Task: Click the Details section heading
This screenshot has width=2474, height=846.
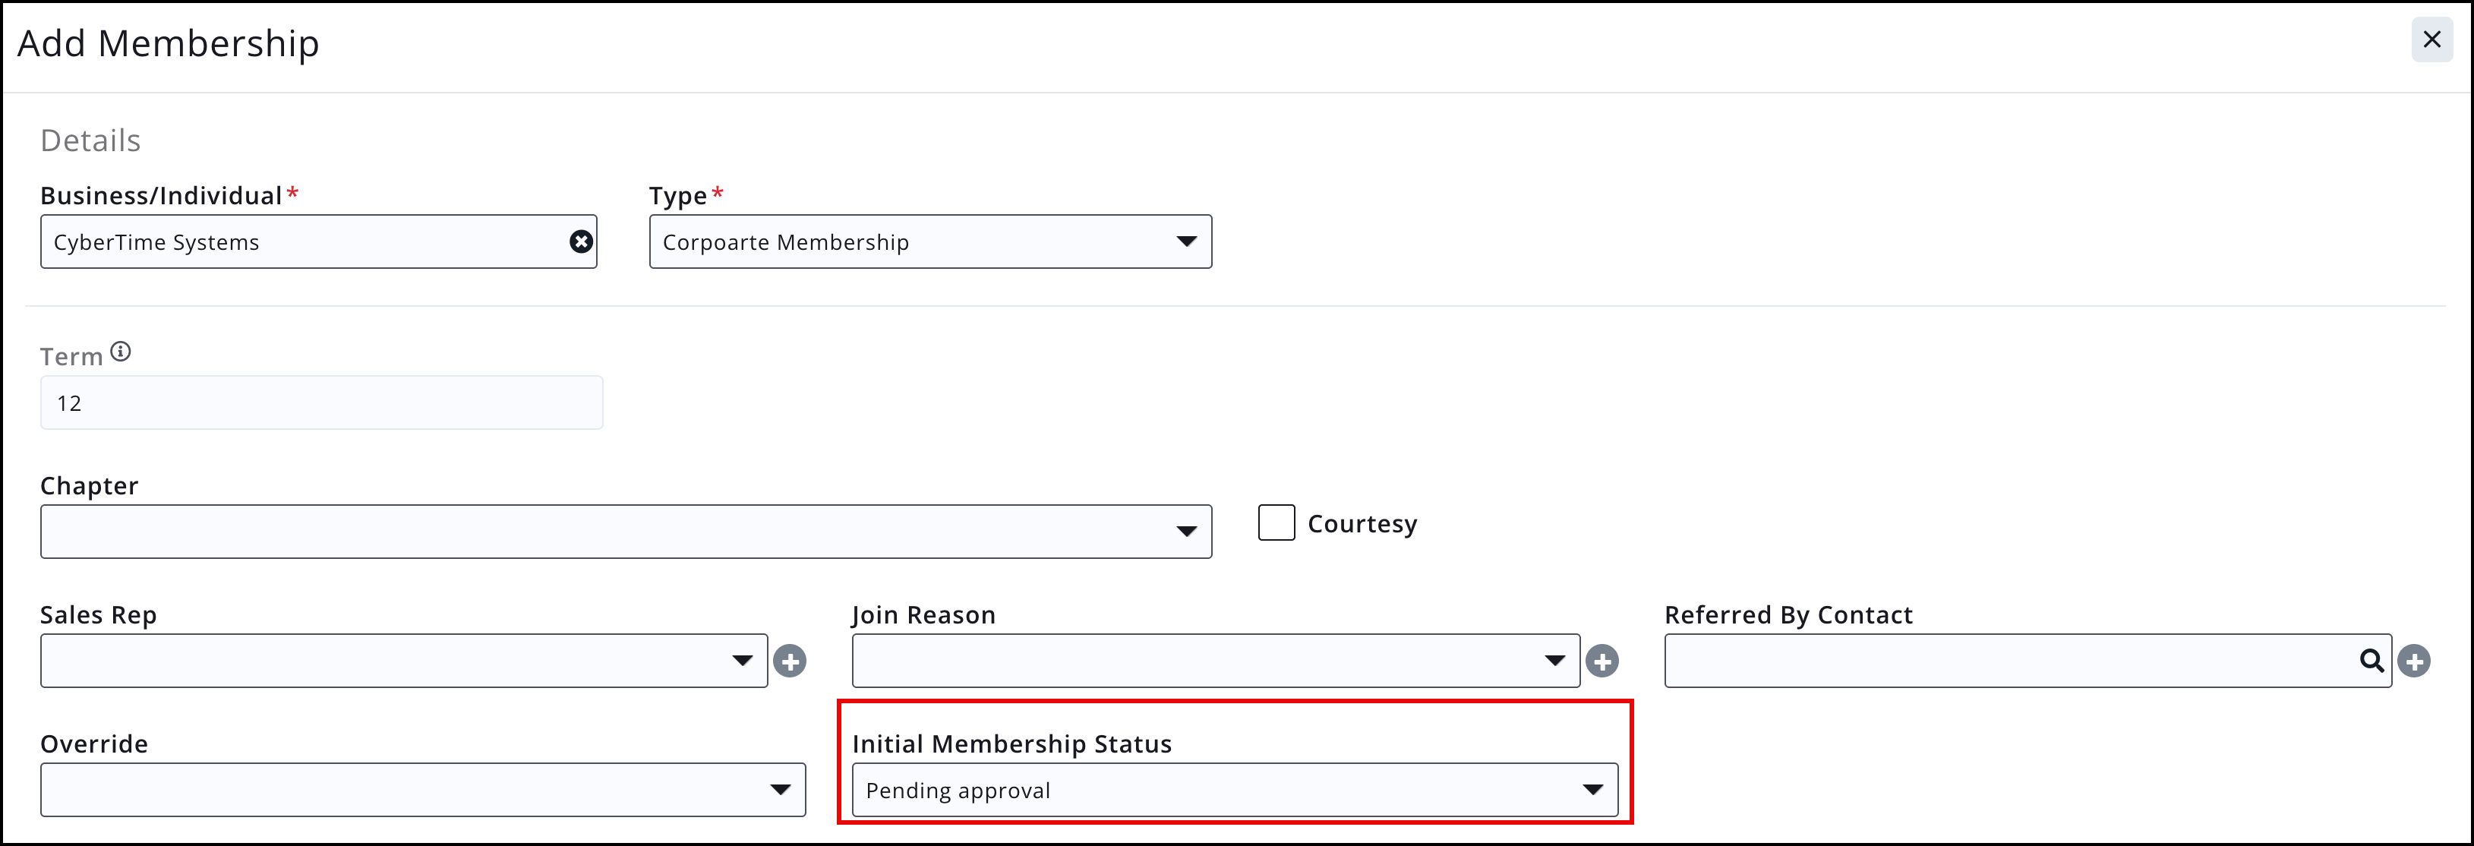Action: point(90,141)
